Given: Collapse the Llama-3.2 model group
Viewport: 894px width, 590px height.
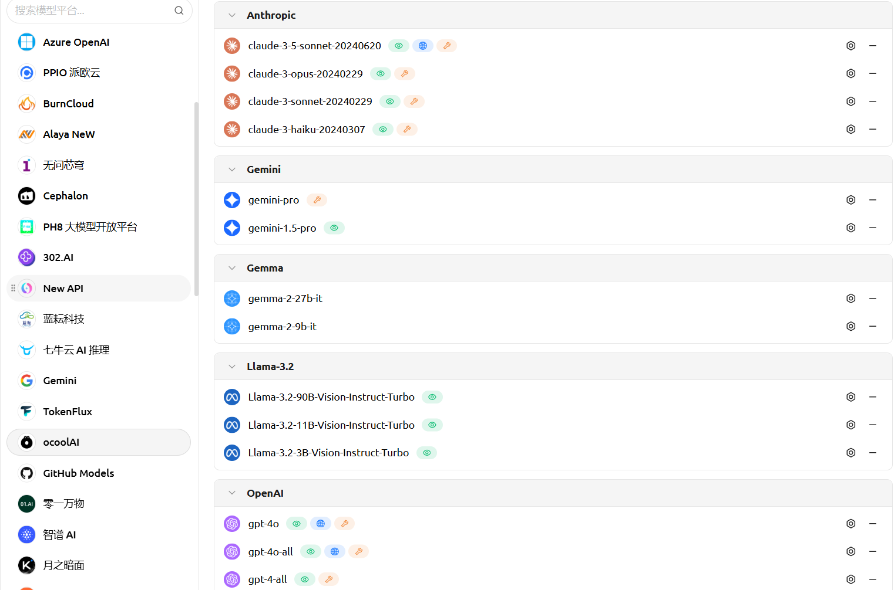Looking at the screenshot, I should (x=232, y=367).
